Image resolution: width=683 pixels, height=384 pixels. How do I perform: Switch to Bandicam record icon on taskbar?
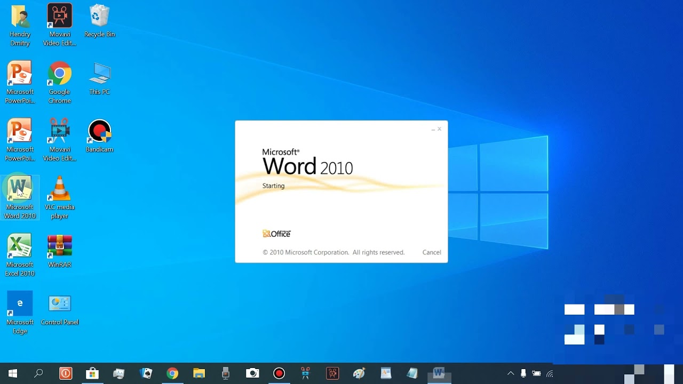click(x=279, y=373)
